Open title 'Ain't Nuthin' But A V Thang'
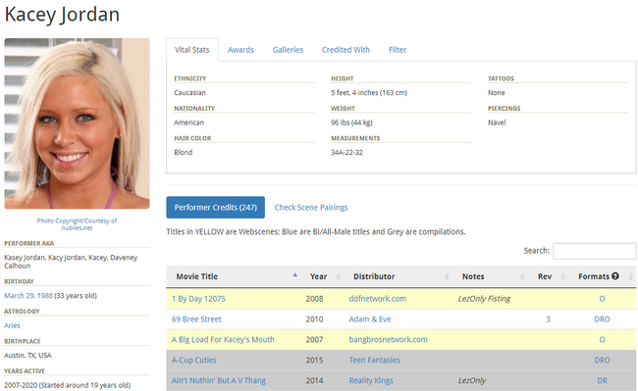 click(x=219, y=380)
